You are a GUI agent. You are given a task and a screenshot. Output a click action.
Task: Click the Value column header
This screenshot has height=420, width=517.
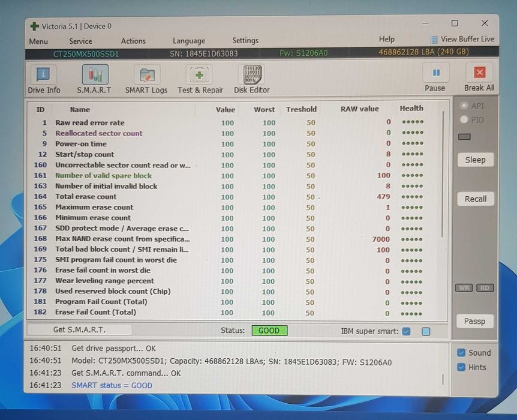pos(226,110)
